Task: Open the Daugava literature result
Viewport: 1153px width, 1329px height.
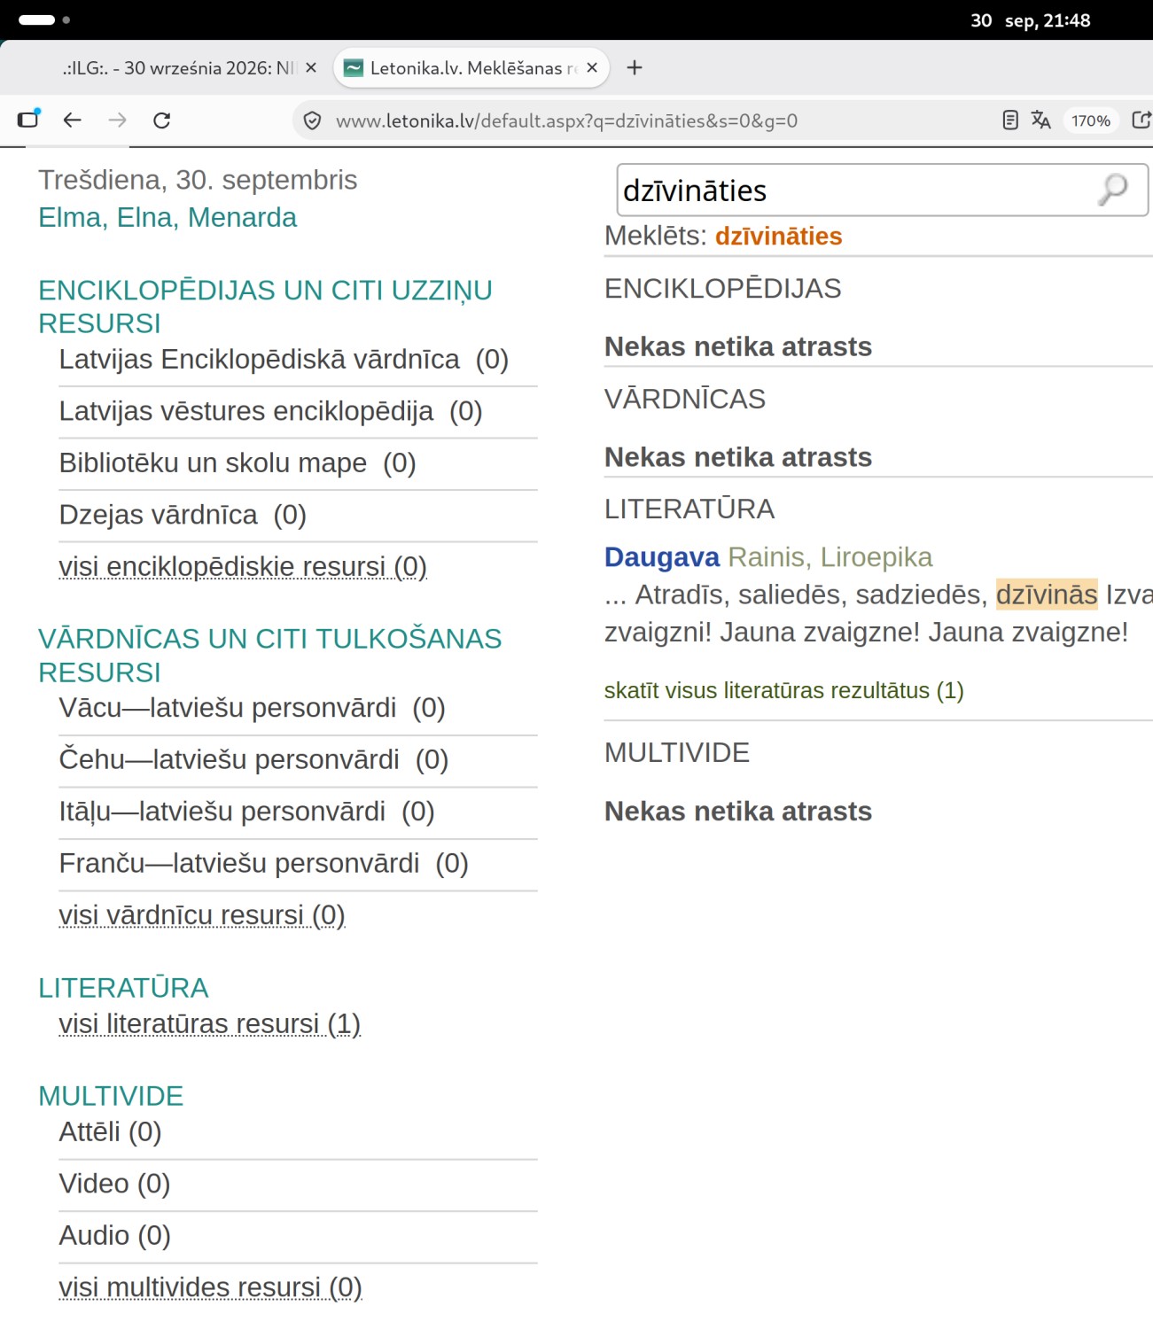Action: [x=662, y=556]
